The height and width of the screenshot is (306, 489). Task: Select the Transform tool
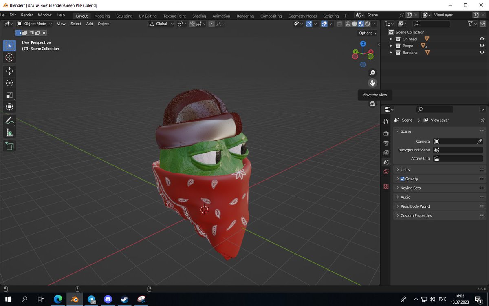pos(9,106)
